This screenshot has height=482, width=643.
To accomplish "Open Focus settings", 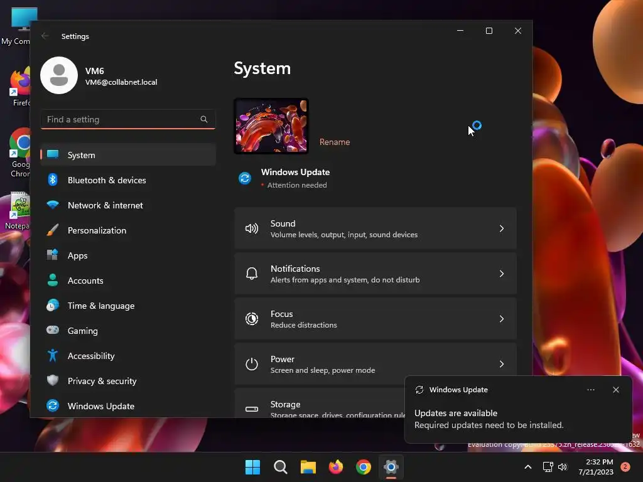I will click(376, 319).
